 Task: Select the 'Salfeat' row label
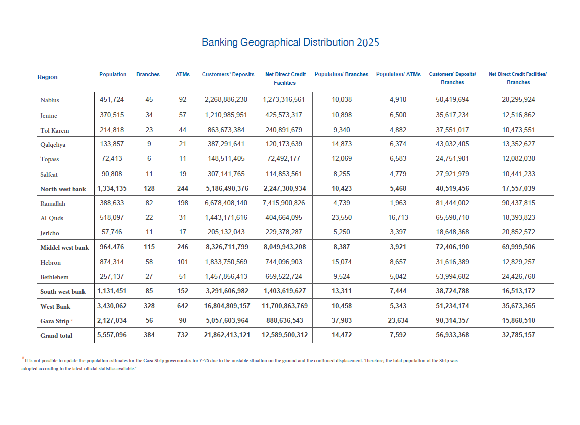coord(49,174)
